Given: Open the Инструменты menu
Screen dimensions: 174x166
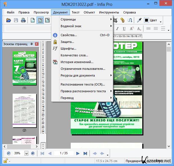Looking at the screenshot, I should tap(109, 12).
